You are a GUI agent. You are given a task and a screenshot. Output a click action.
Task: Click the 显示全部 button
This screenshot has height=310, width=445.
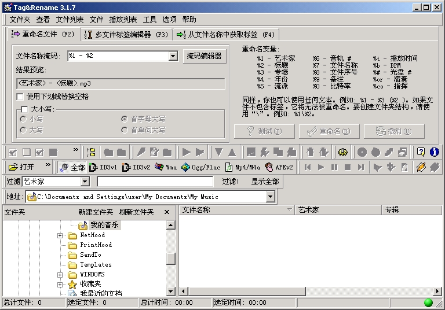[x=265, y=182]
